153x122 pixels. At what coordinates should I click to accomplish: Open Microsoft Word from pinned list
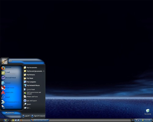[11, 78]
